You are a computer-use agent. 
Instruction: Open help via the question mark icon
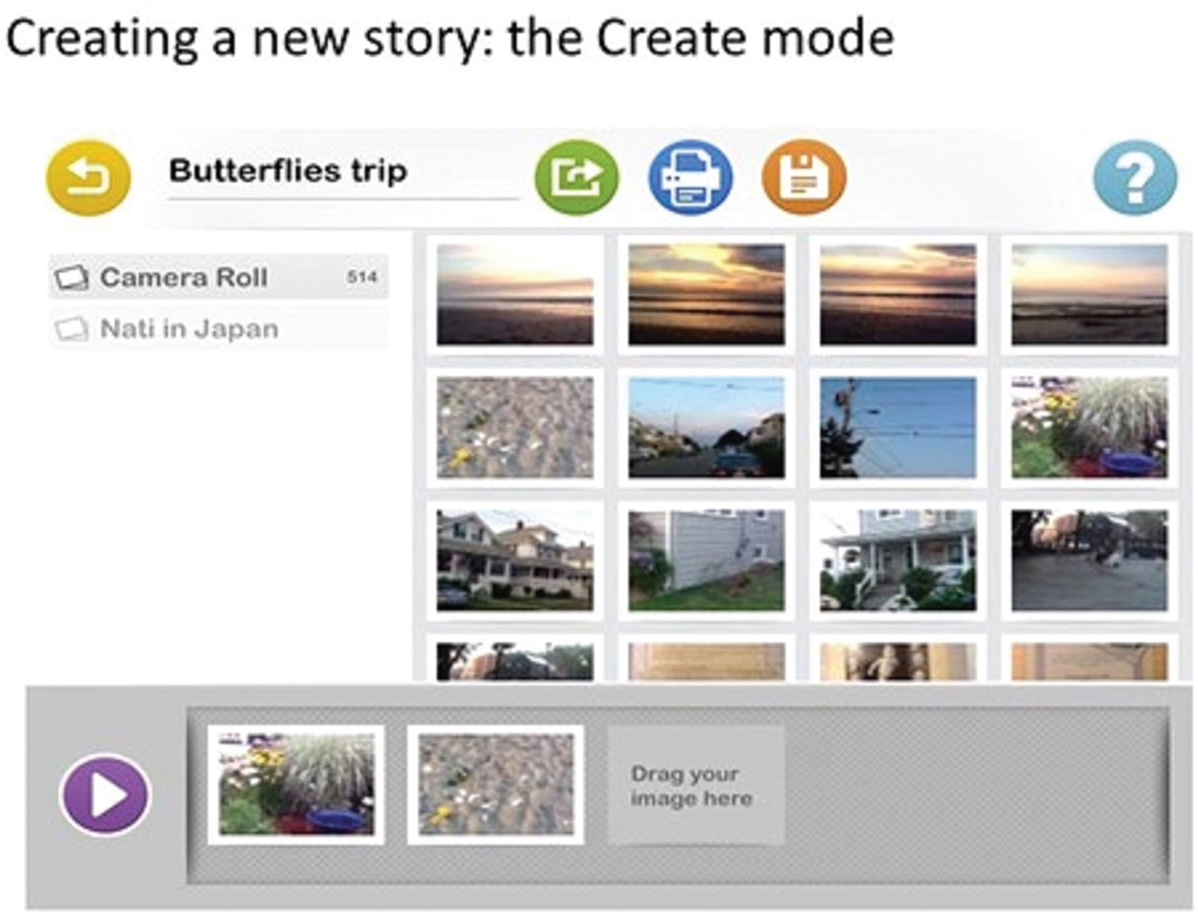(x=1135, y=178)
